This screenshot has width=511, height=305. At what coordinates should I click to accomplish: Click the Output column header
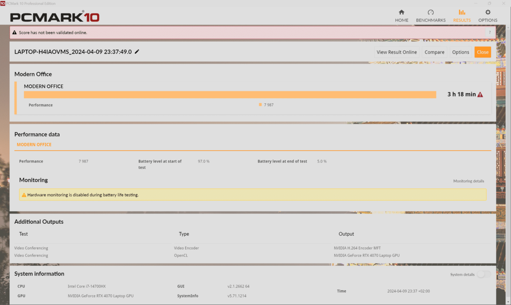[x=346, y=234]
